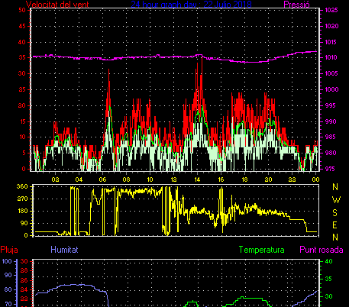Click the 'W' wind direction letter

336,200
